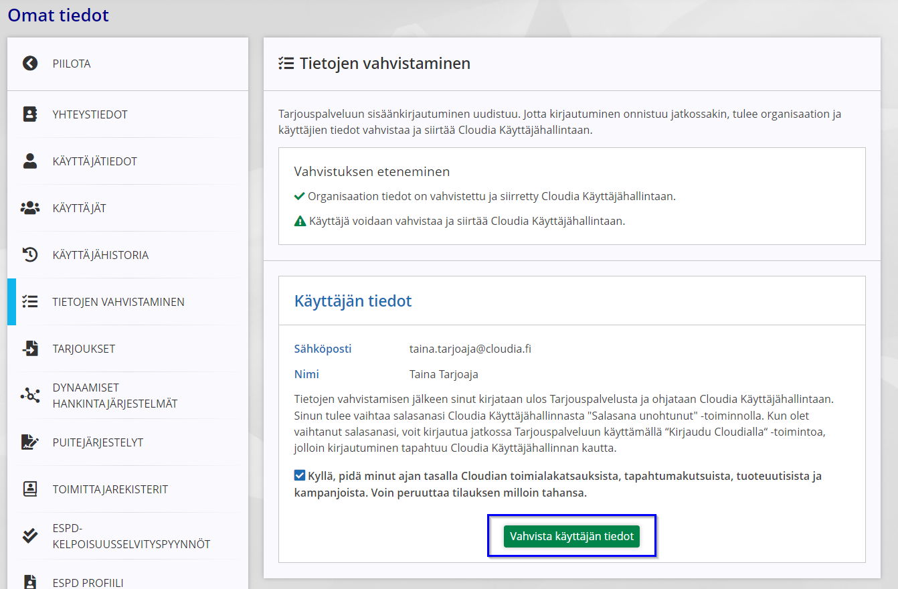This screenshot has height=589, width=898.
Task: Click the Käyttäjähistoria history clock icon
Action: (x=30, y=254)
